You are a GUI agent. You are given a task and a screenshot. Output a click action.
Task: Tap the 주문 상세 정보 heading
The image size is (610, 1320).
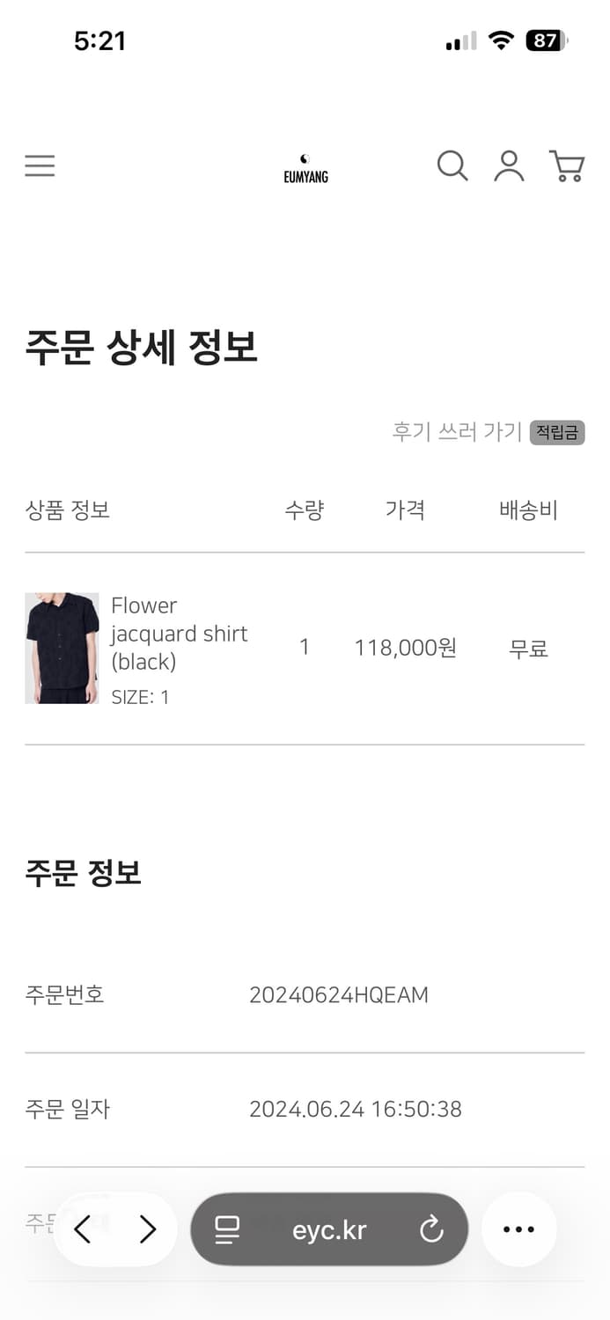143,347
